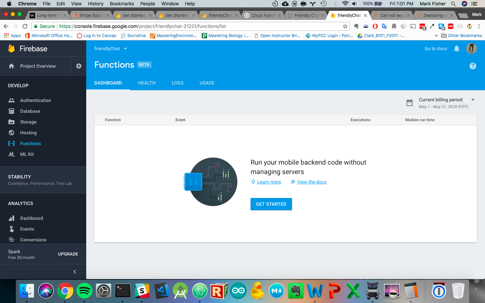
Task: Select the Dashboard tab
Action: point(108,83)
